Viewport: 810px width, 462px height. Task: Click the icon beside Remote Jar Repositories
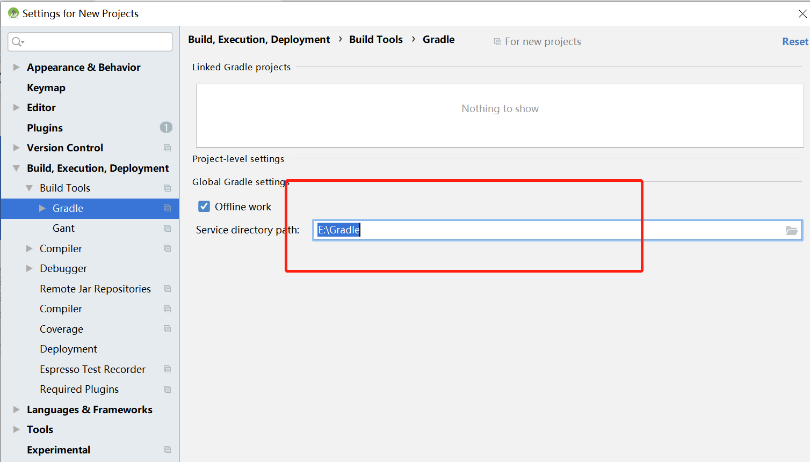pos(167,288)
